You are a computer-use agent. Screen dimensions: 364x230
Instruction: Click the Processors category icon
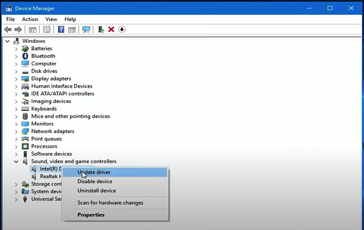click(25, 147)
